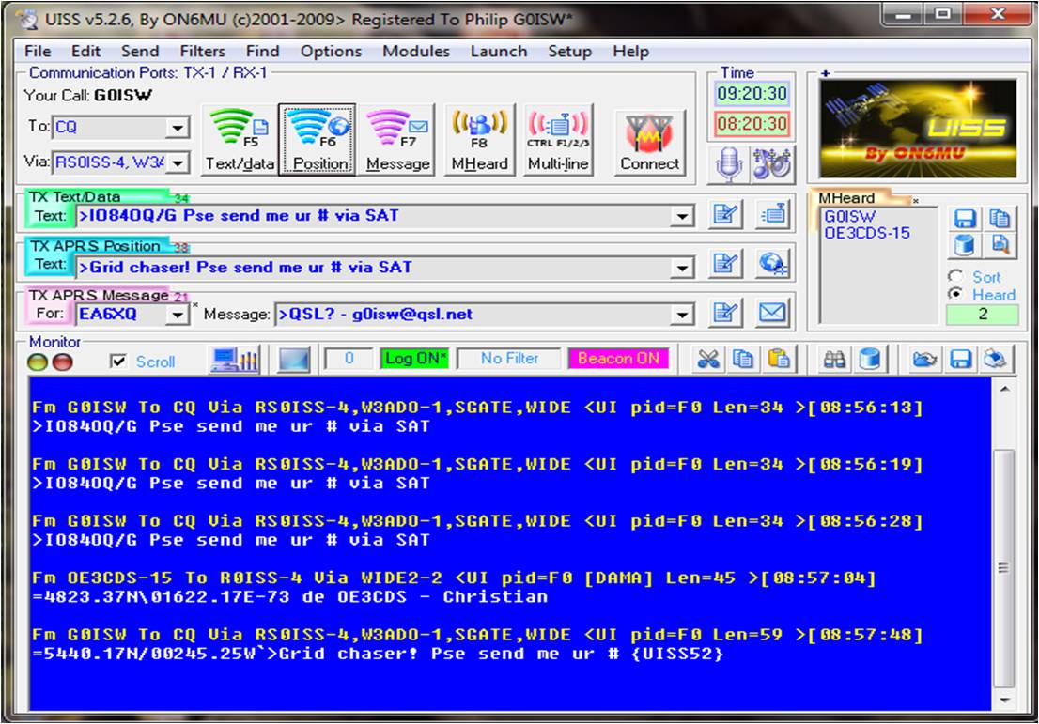Image resolution: width=1039 pixels, height=724 pixels.
Task: Open the File menu
Action: coord(38,51)
